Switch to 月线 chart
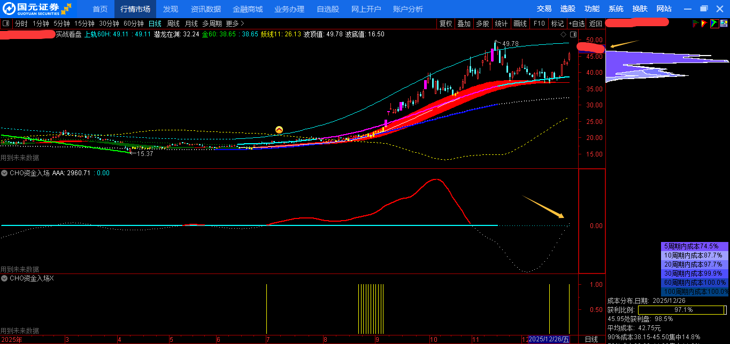Image resolution: width=730 pixels, height=344 pixels. (x=191, y=24)
